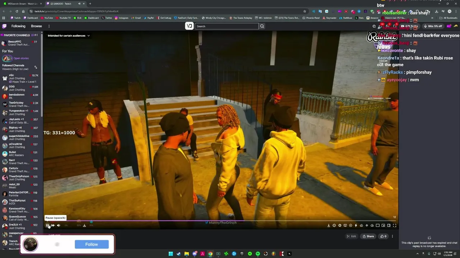This screenshot has height=258, width=460.
Task: Like the clip with thumbs up
Action: (383, 236)
